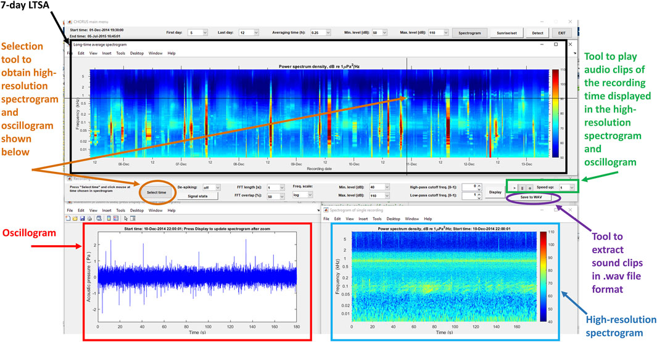Open First day dropdown
The height and width of the screenshot is (342, 657).
tap(198, 32)
